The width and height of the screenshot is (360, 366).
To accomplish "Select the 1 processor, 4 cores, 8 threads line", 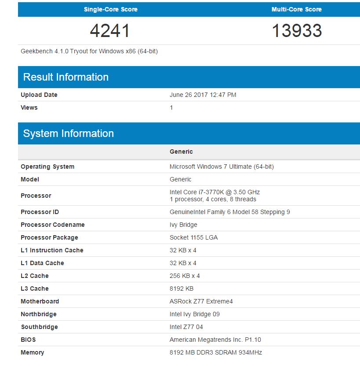I will coord(213,199).
